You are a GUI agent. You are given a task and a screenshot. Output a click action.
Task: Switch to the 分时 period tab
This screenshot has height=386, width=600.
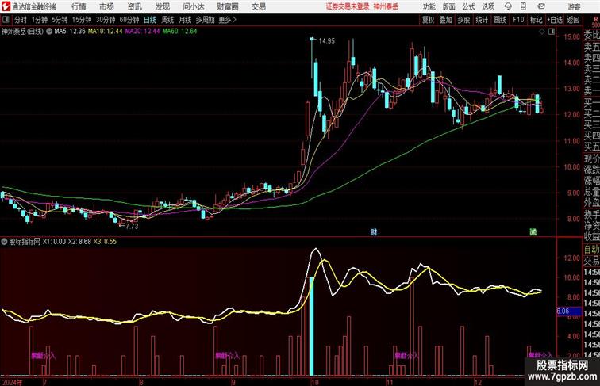21,20
